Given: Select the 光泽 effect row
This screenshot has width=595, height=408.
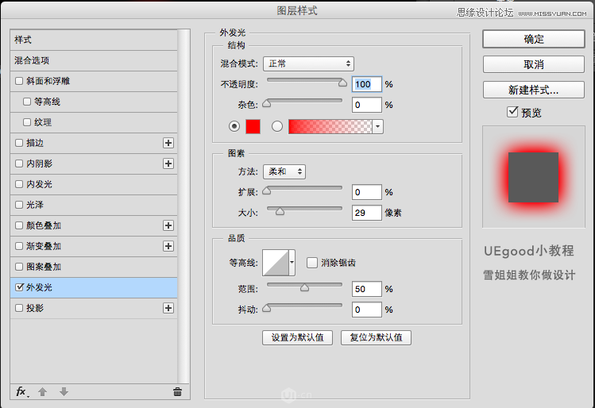Looking at the screenshot, I should point(94,205).
